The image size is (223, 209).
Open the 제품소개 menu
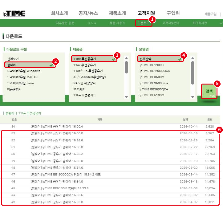[117, 13]
